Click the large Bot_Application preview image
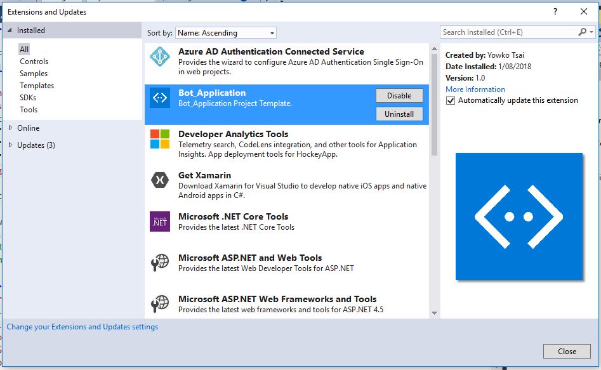Screen dimensions: 601x370 (x=519, y=216)
